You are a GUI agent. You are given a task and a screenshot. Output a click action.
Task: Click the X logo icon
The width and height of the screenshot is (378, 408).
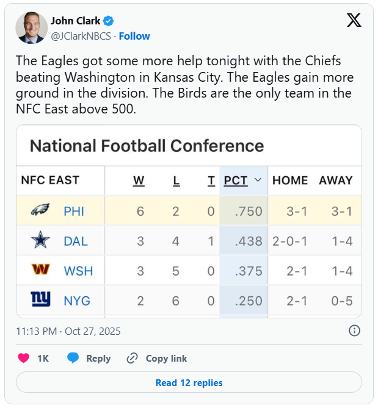pos(354,21)
